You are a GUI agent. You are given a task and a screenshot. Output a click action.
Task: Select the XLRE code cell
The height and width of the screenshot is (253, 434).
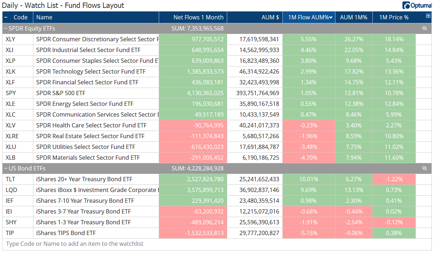18,136
